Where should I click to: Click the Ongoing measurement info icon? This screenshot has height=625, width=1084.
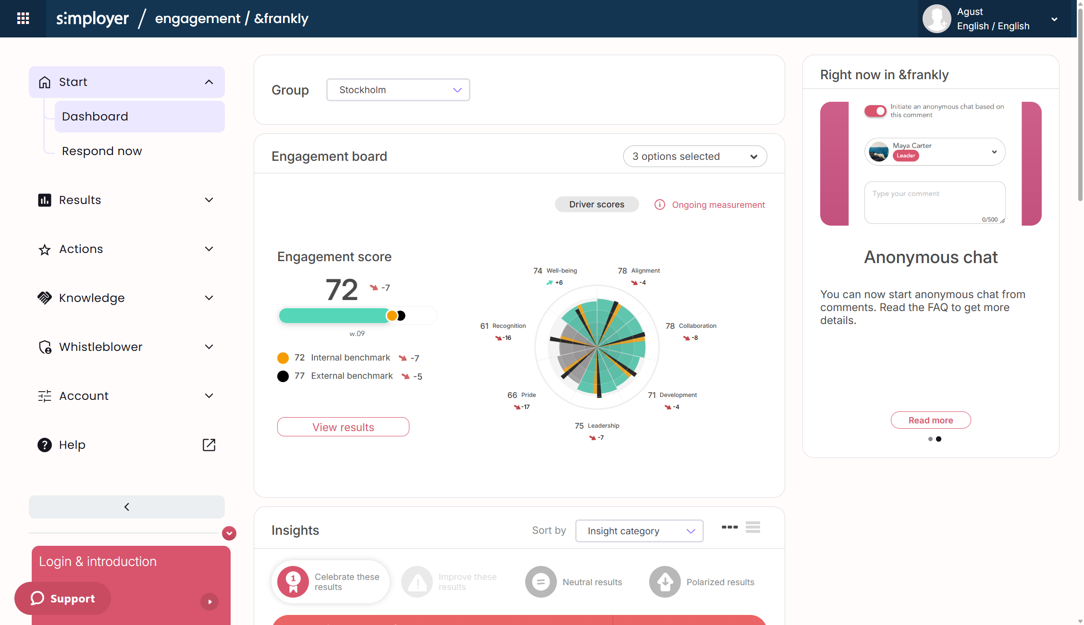point(660,205)
